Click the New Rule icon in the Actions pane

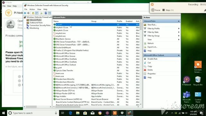click(x=145, y=25)
